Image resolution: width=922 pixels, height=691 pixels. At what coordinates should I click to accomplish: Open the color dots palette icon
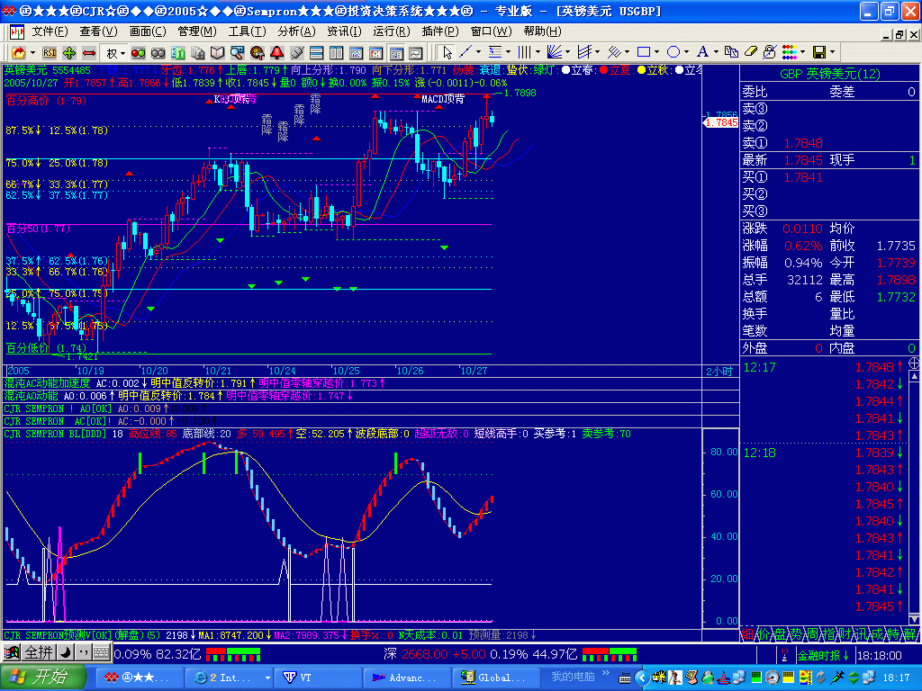790,52
